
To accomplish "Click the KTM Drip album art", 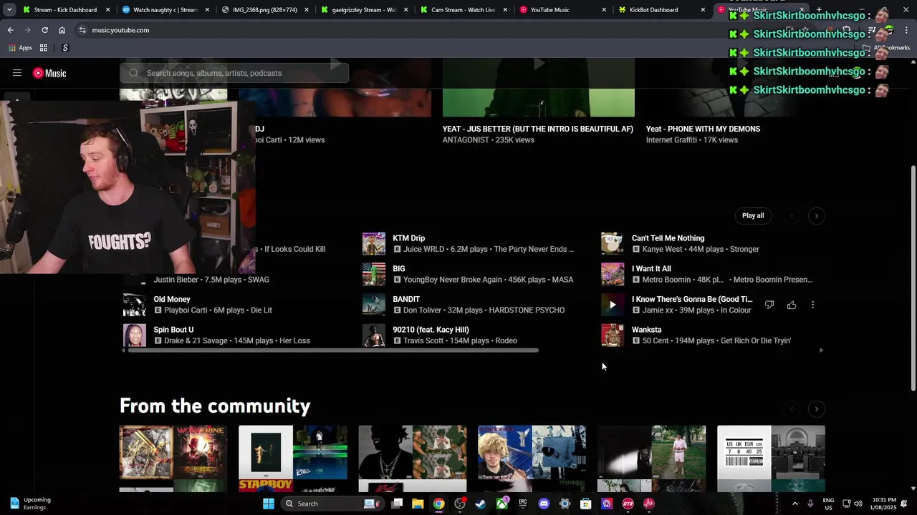I will [374, 244].
